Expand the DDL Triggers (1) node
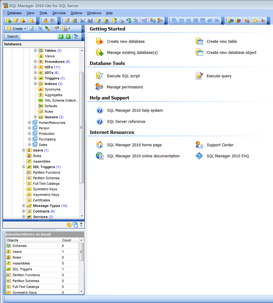Image resolution: width=273 pixels, height=303 pixels. point(23,167)
